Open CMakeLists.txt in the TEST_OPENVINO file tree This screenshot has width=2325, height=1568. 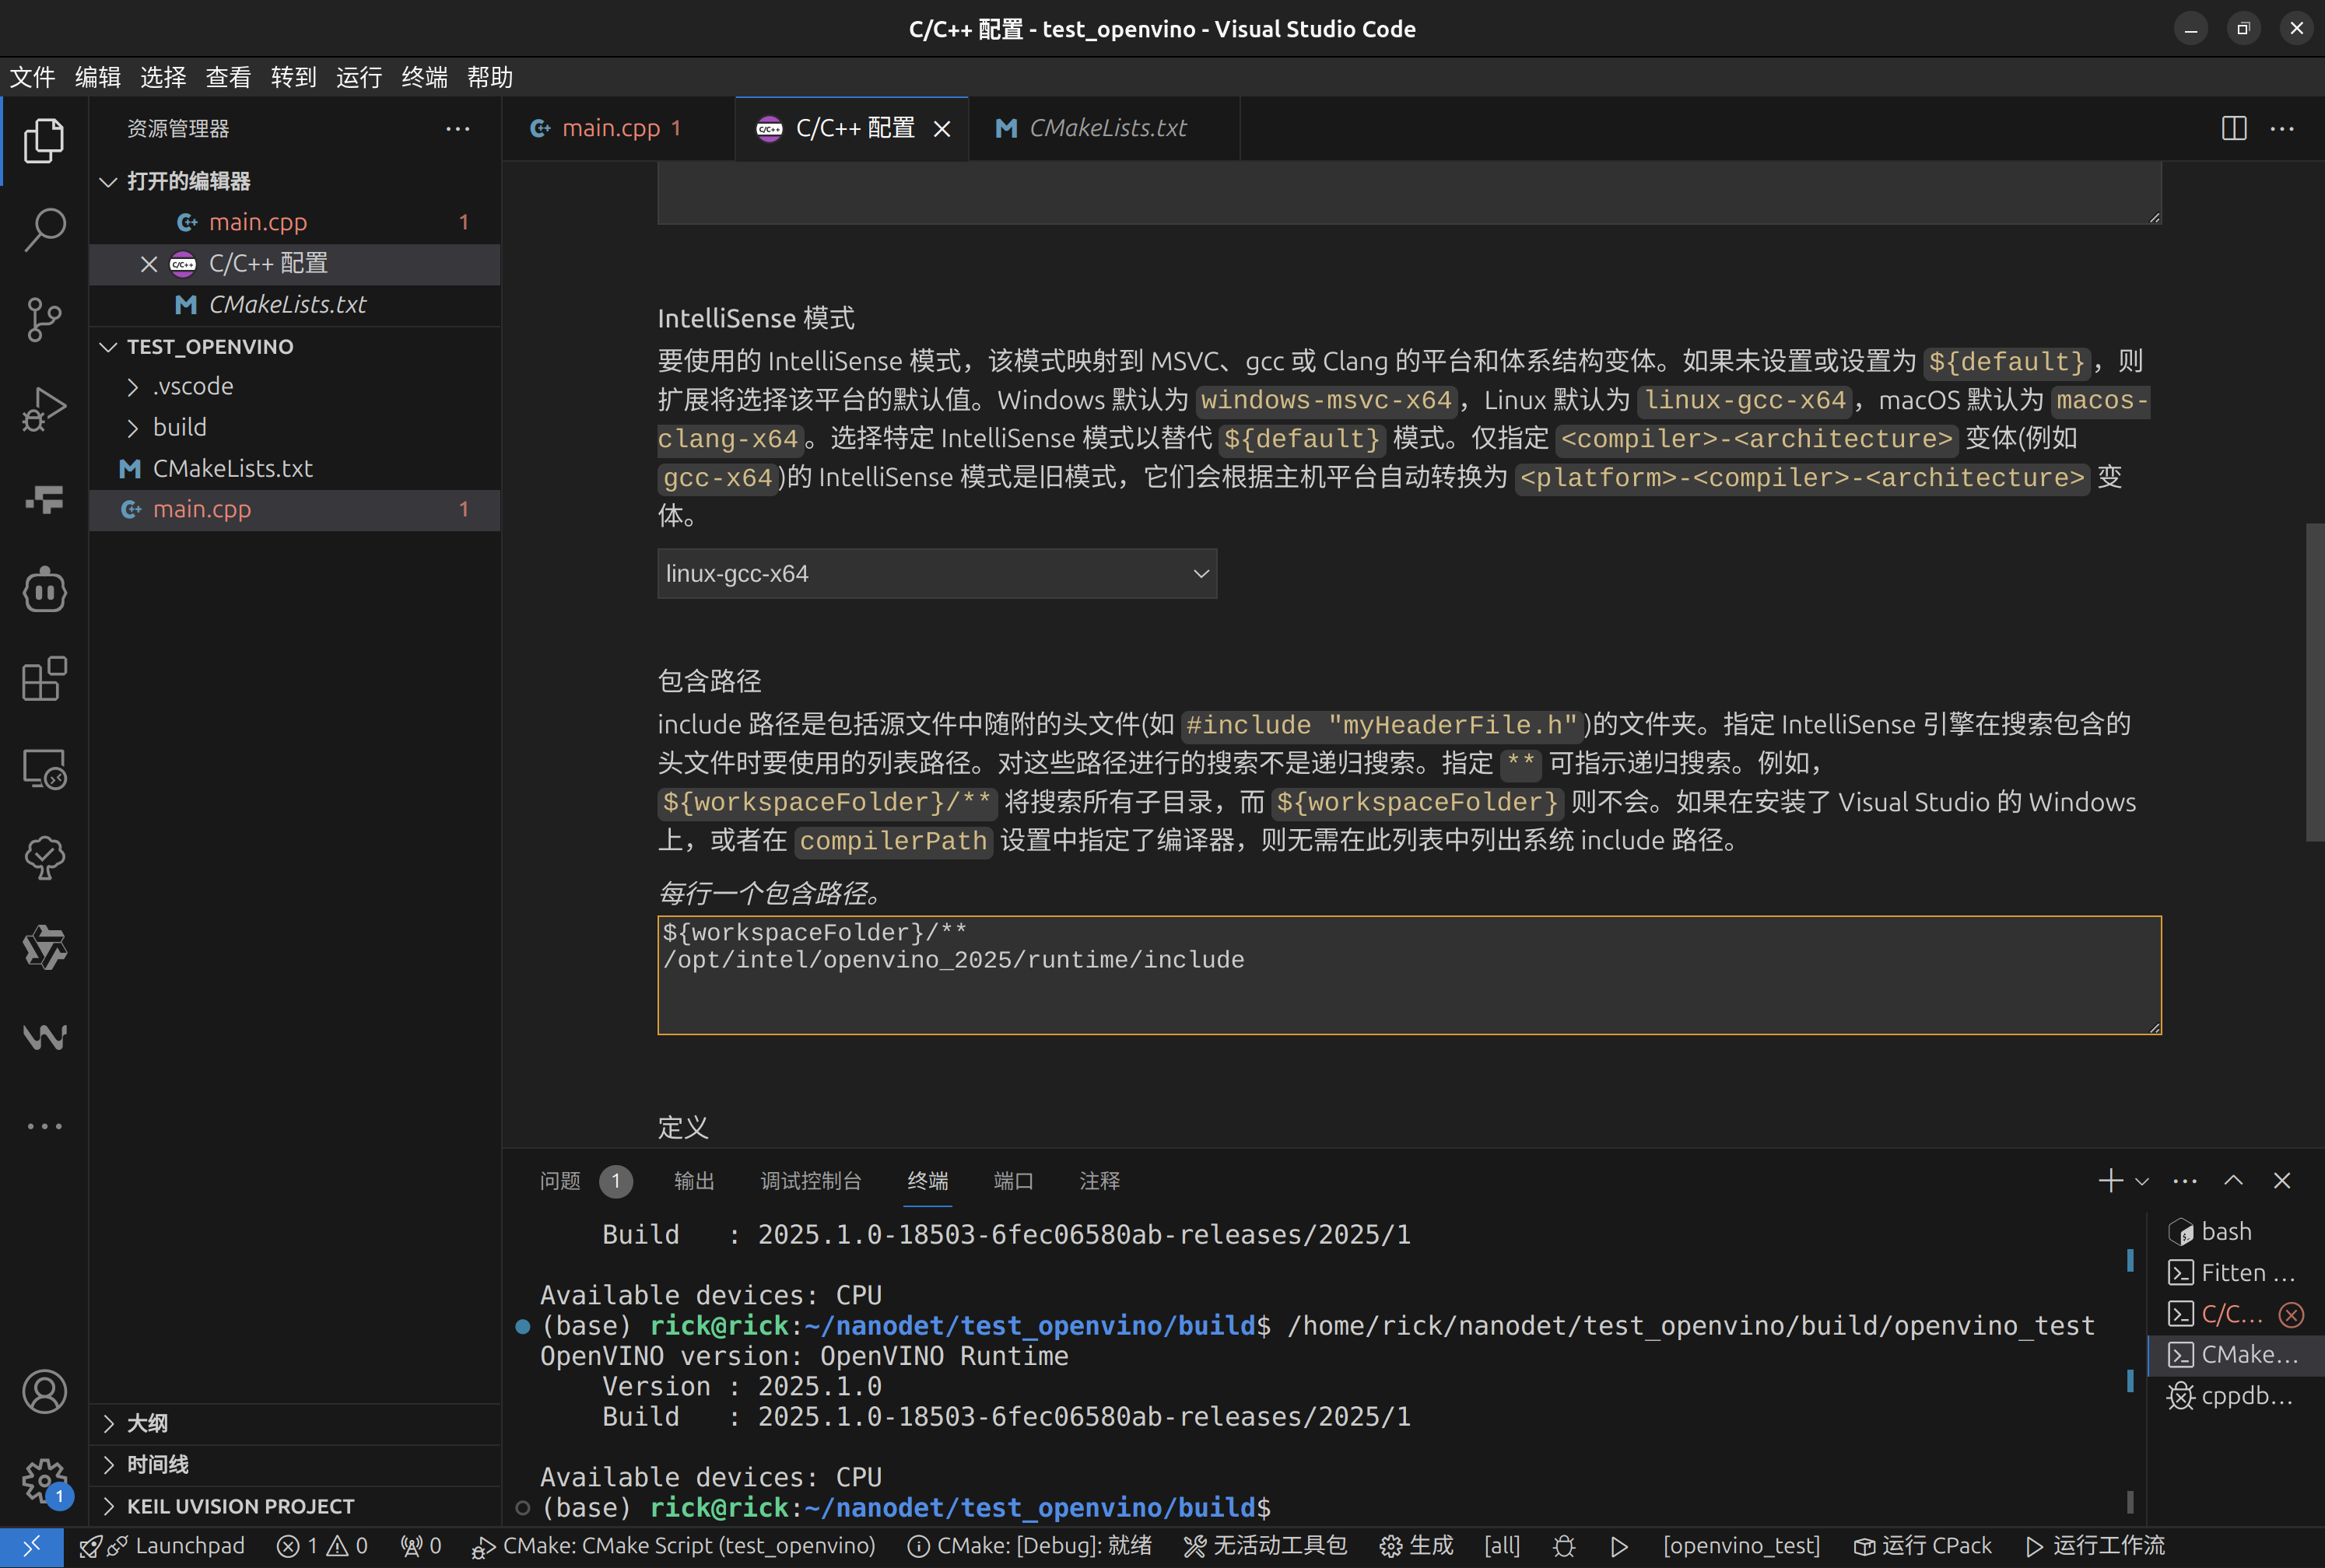tap(295, 469)
